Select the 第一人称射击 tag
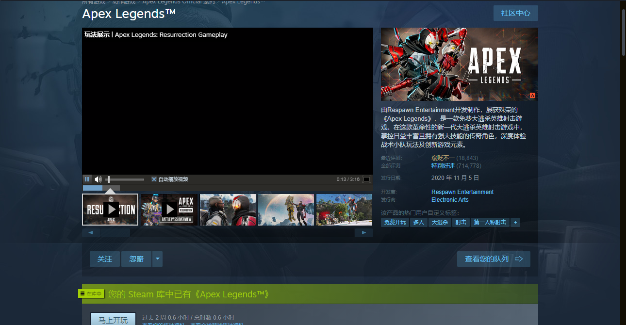626x325 pixels. [490, 222]
